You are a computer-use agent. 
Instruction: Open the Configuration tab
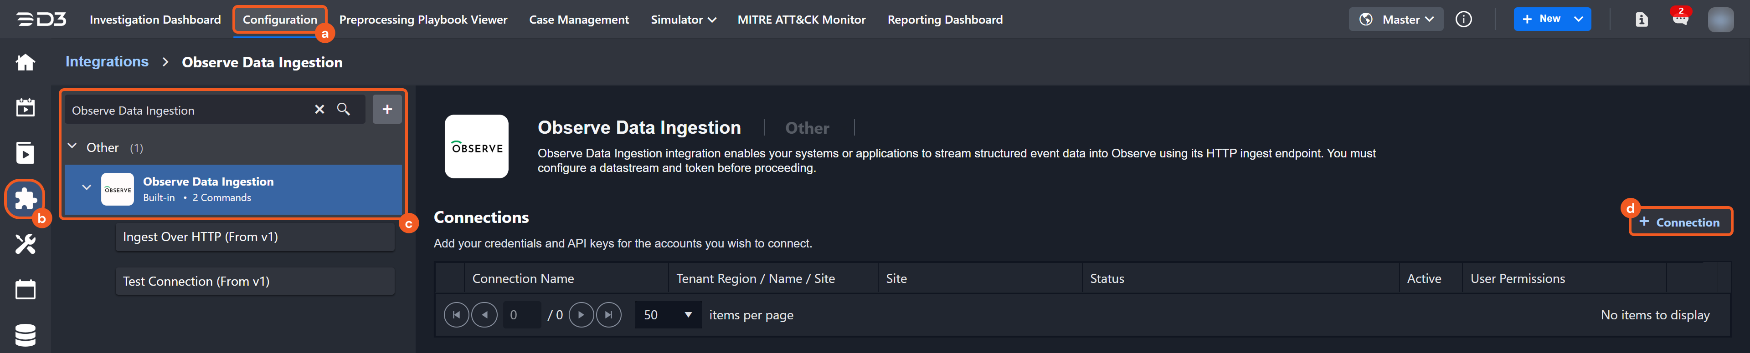pos(280,20)
